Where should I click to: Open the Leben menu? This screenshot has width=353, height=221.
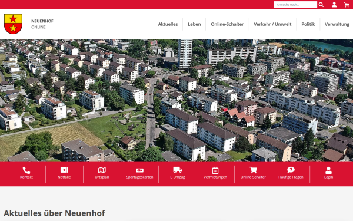(x=194, y=24)
